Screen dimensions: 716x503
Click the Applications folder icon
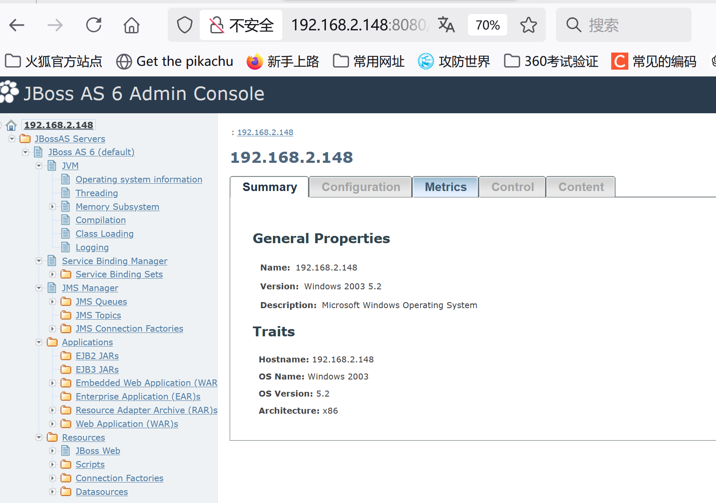(52, 342)
